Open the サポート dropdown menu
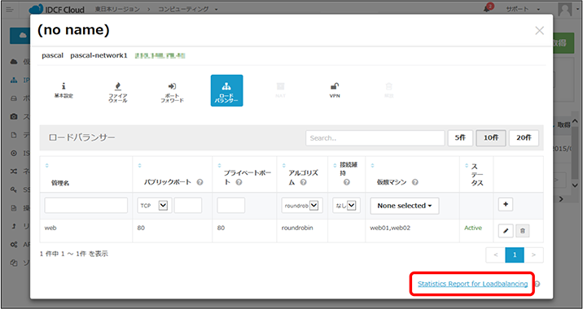 pos(523,9)
